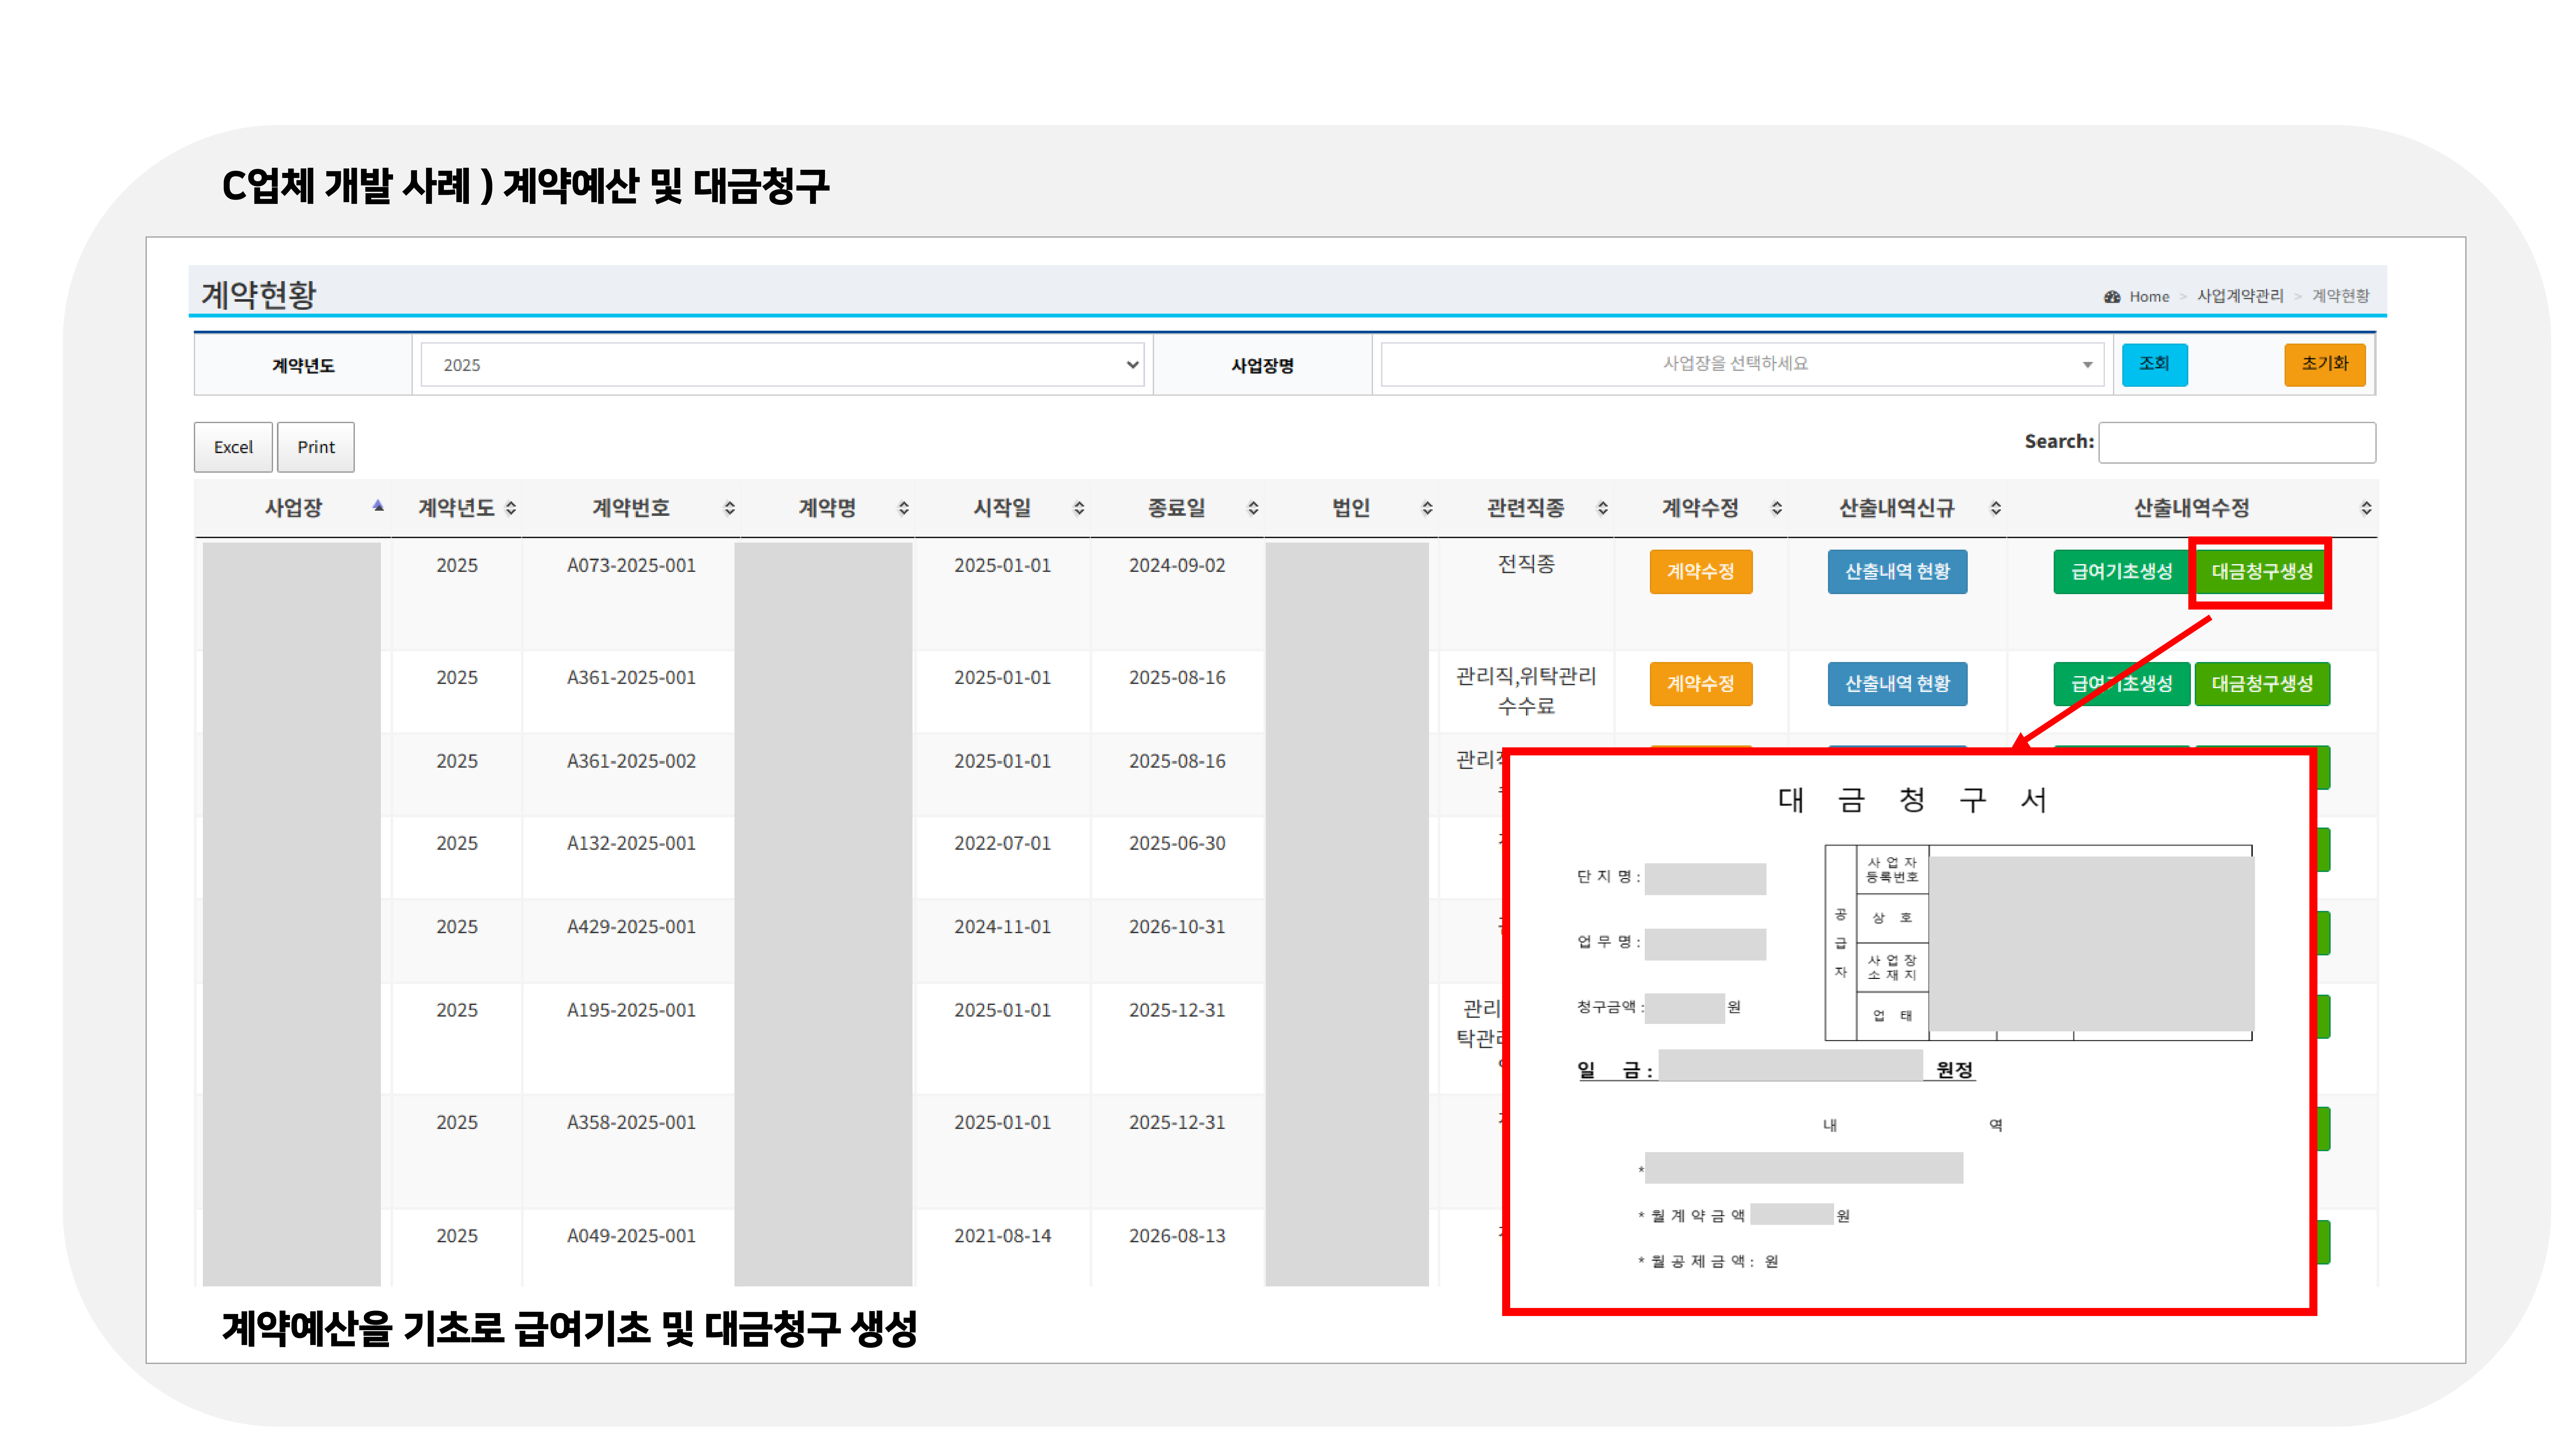This screenshot has height=1449, width=2576.
Task: Click 계약수정 in the A073-2025-001 row
Action: 1701,572
